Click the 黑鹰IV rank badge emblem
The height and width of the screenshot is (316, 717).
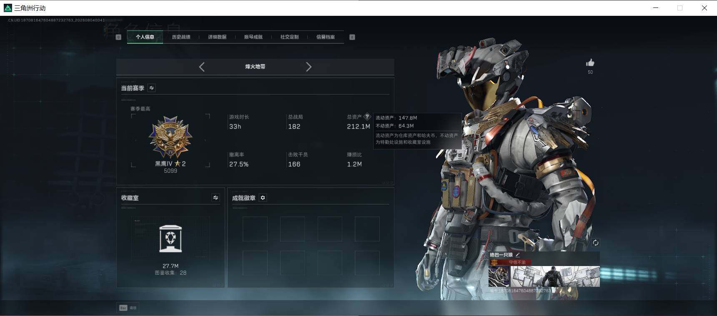(170, 137)
